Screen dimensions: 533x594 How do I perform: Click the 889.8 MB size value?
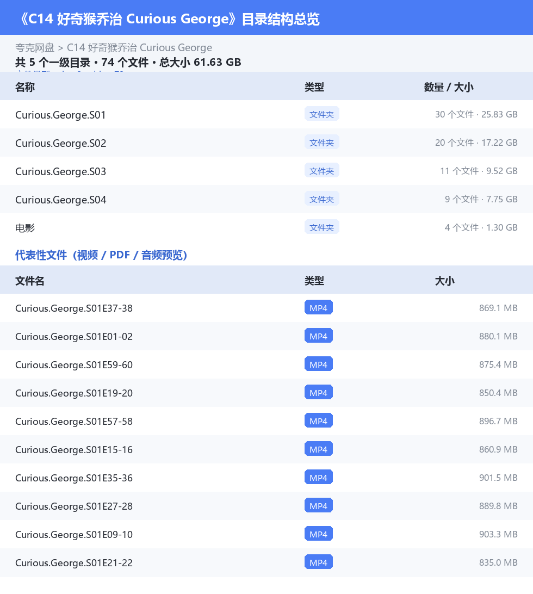click(499, 506)
